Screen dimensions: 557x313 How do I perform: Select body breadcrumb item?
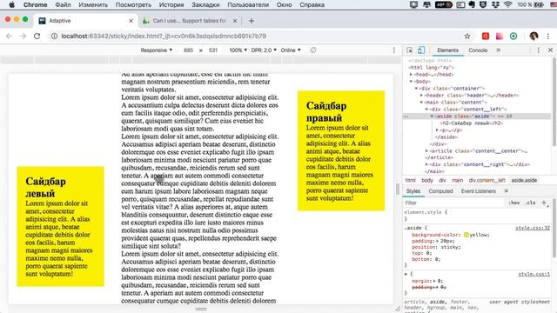pos(427,180)
